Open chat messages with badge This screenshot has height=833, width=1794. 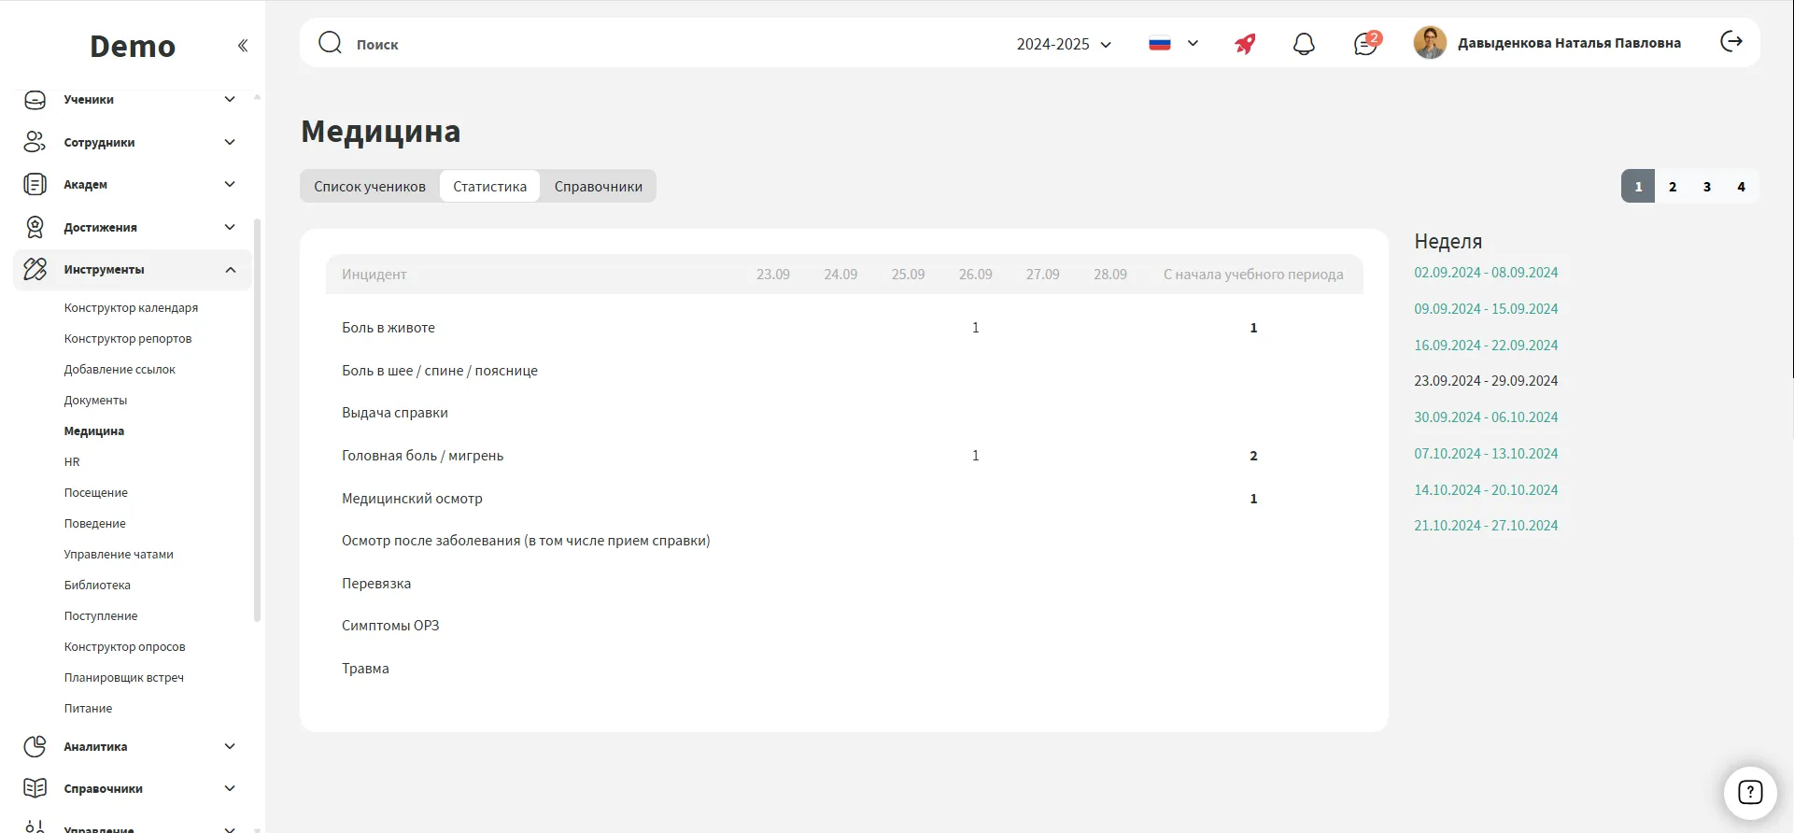click(x=1365, y=44)
